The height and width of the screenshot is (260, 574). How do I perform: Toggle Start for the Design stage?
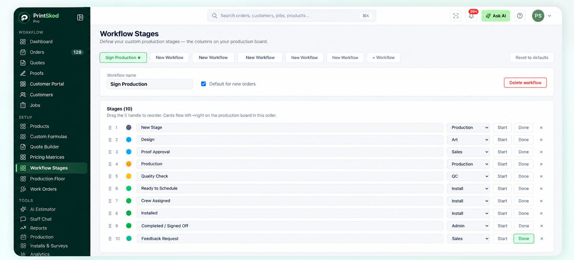[502, 140]
